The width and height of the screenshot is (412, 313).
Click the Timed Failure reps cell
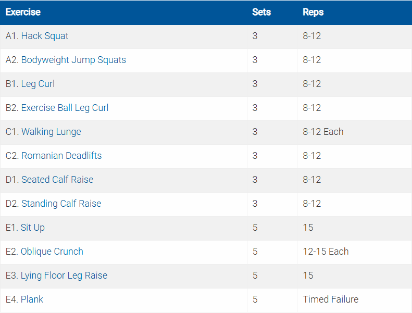coord(331,300)
